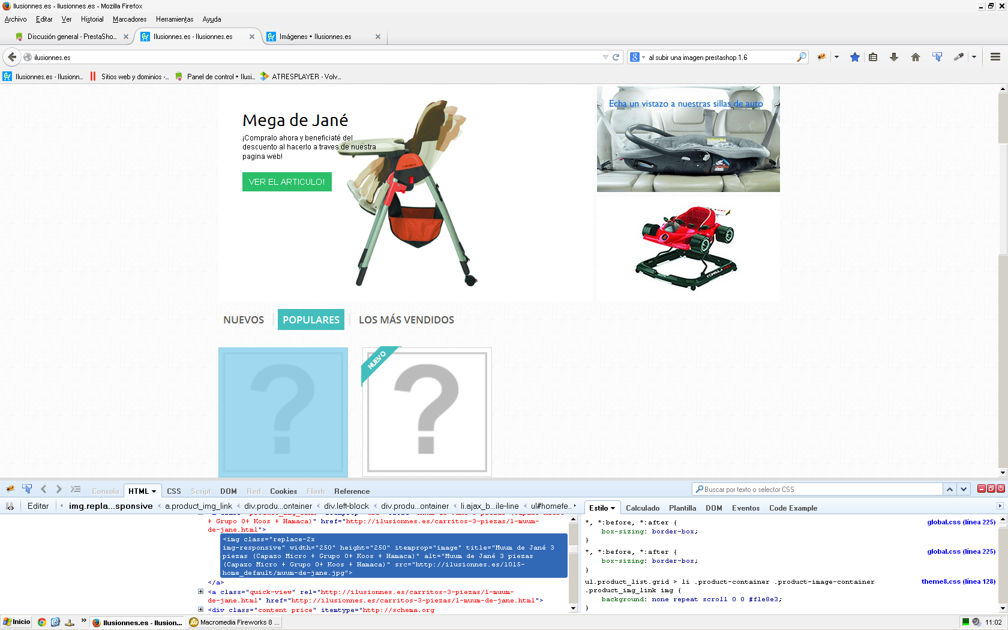Open the Calculado side panel
Viewport: 1008px width, 630px height.
point(643,508)
